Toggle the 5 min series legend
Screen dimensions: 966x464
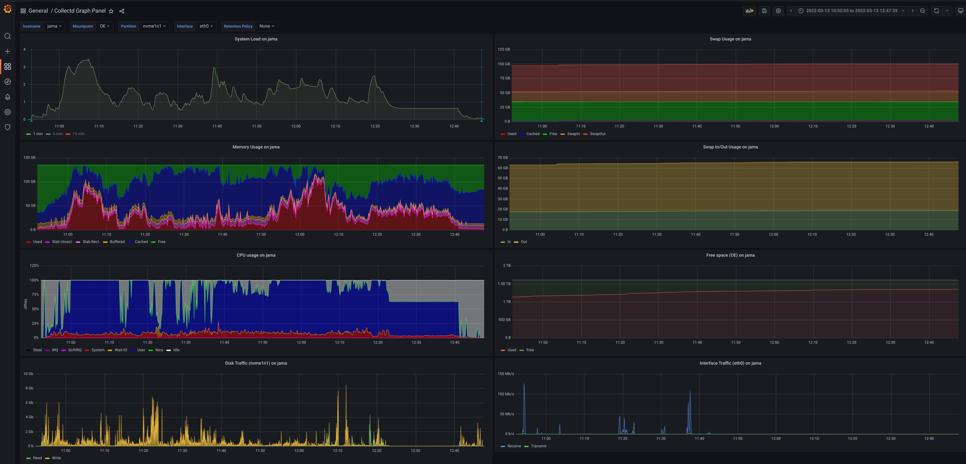pos(57,134)
